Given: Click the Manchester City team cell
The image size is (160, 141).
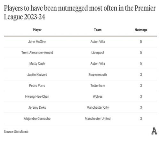Looking at the screenshot, I should click(x=98, y=107).
